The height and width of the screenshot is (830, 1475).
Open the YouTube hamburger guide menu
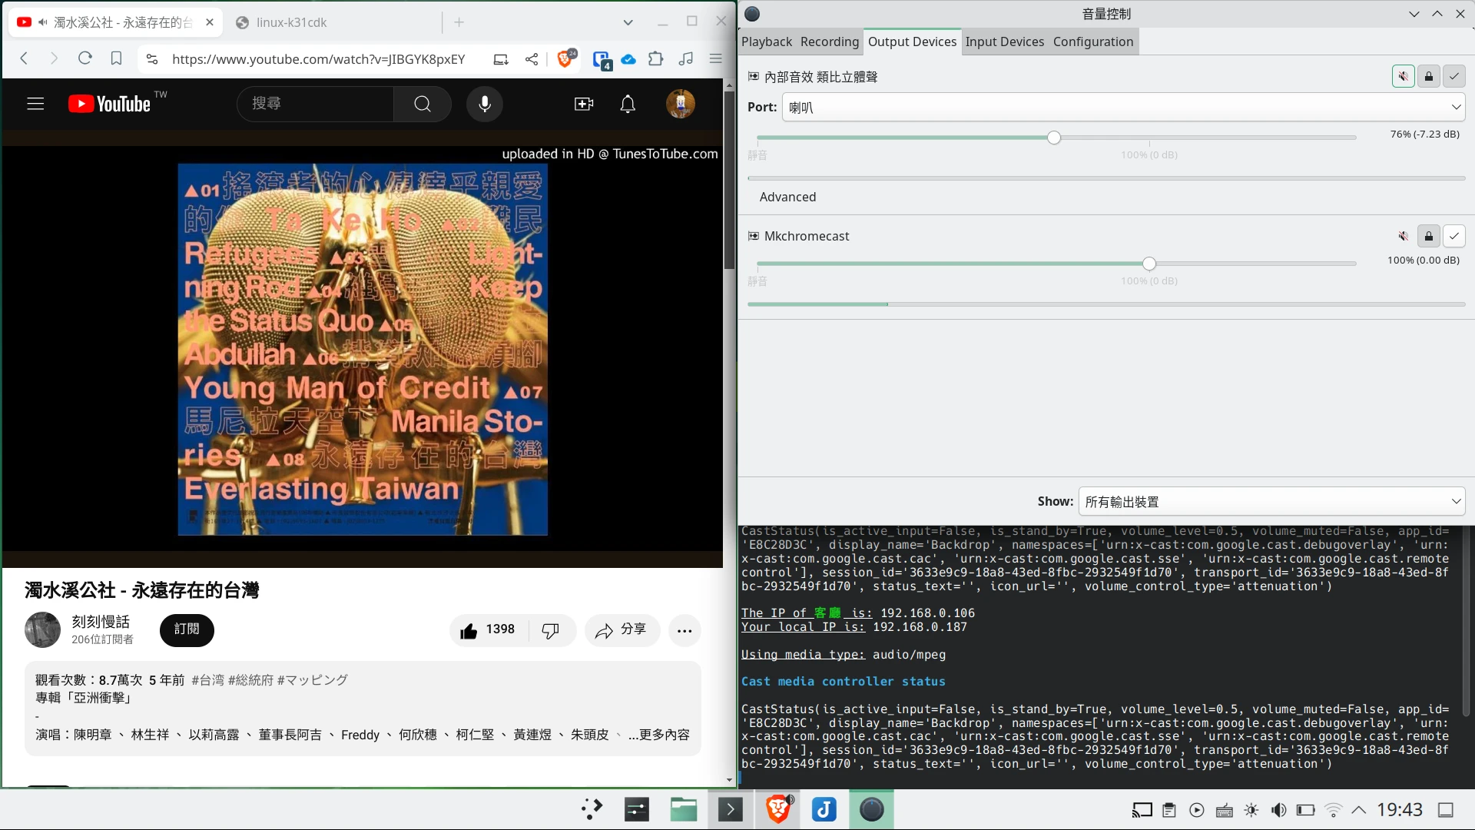pos(35,104)
